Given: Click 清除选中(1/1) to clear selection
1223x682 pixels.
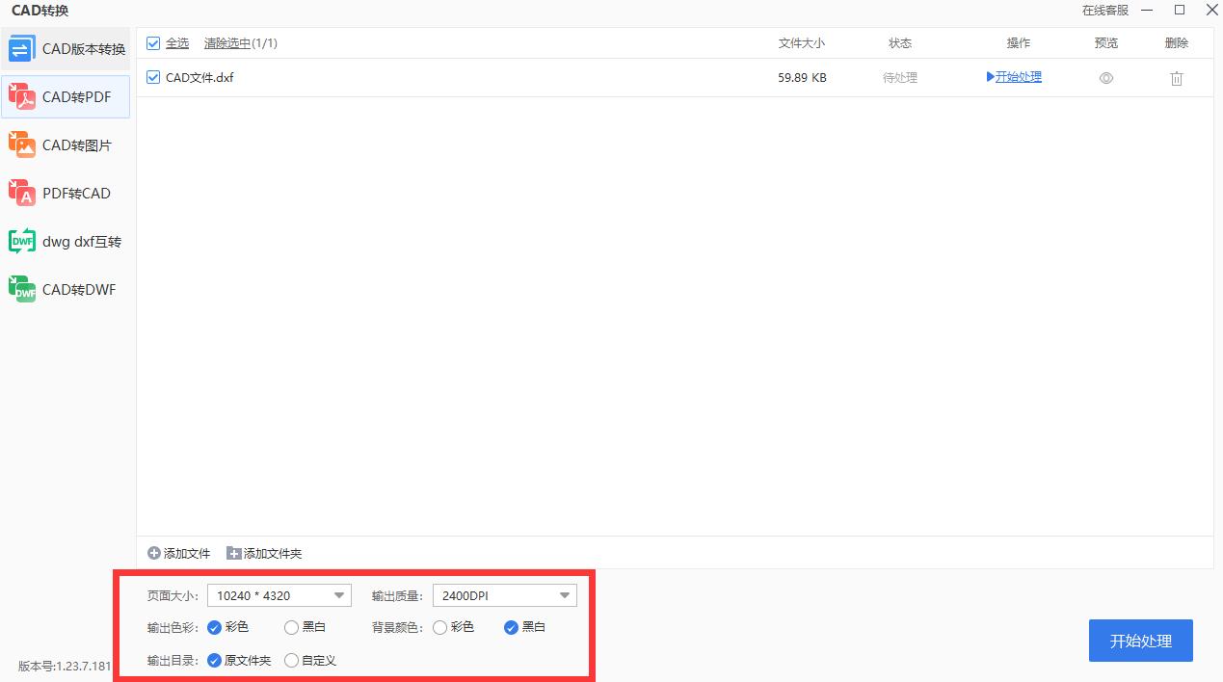Looking at the screenshot, I should [241, 42].
